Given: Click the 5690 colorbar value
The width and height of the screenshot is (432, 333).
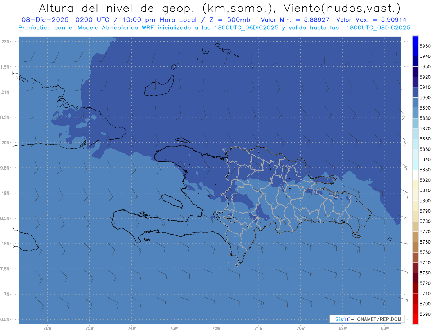Looking at the screenshot, I should [425, 314].
